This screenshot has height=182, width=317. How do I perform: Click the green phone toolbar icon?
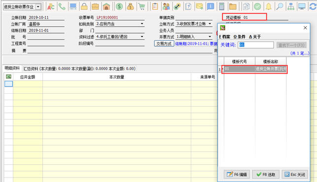(62, 7)
